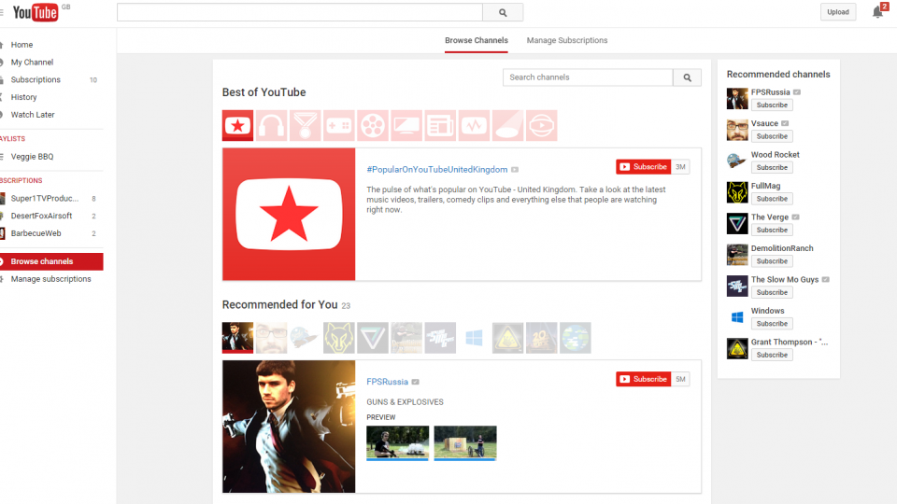
Task: Click FPSRussia avatar in Recommended channels sidebar
Action: pos(737,98)
